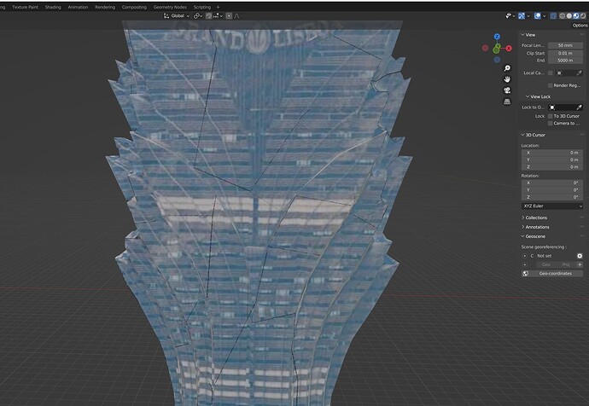Screen dimensions: 589x406
Task: Switch to the Shading workspace tab
Action: [53, 6]
